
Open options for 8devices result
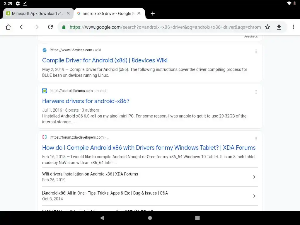click(256, 51)
